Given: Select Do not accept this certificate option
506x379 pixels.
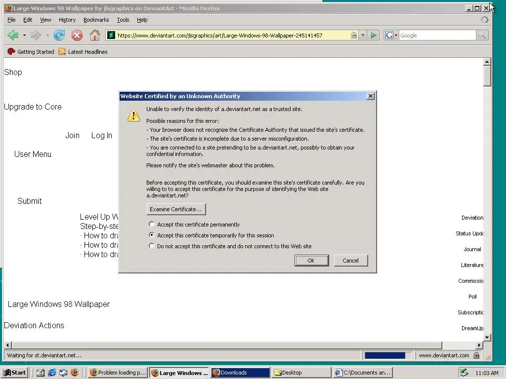Looking at the screenshot, I should 151,246.
